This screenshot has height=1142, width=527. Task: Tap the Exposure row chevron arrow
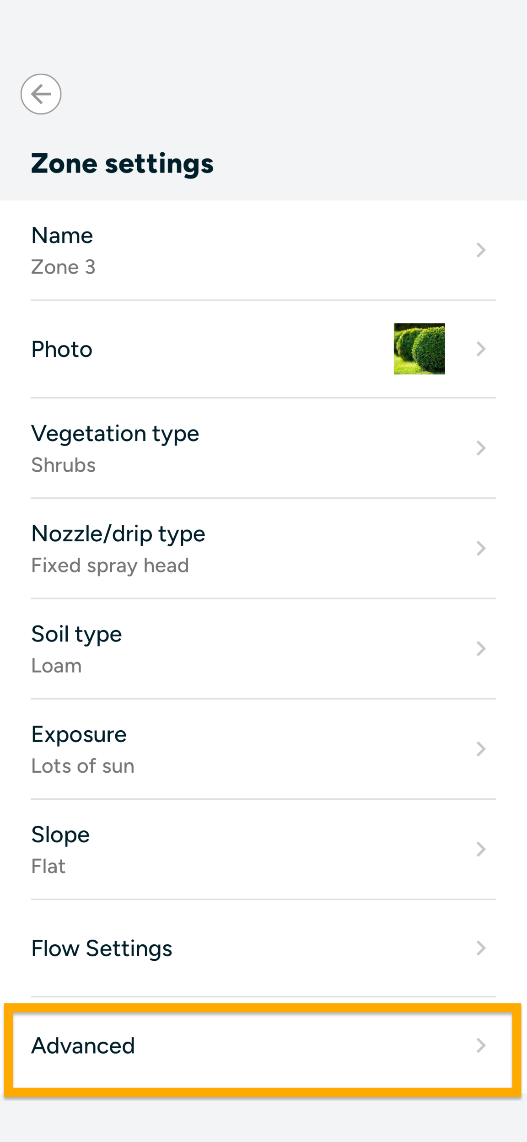tap(480, 749)
